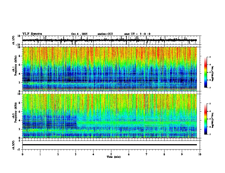The height and width of the screenshot is (173, 225).
Task: Click time axis tick label "2"
Action: 58,154
